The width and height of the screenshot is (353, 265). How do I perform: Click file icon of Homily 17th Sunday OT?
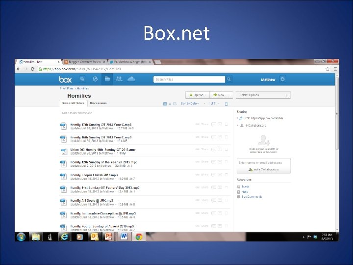click(x=63, y=126)
